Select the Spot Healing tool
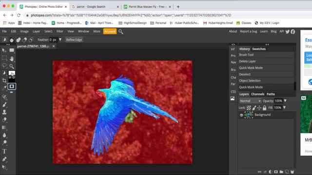The width and height of the screenshot is (312, 175). [4, 97]
